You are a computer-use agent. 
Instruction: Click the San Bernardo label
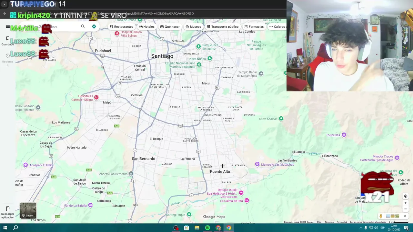click(144, 159)
